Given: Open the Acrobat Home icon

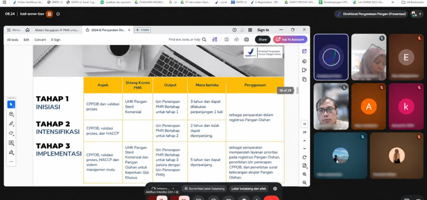Looking at the screenshot, I should tap(27, 30).
